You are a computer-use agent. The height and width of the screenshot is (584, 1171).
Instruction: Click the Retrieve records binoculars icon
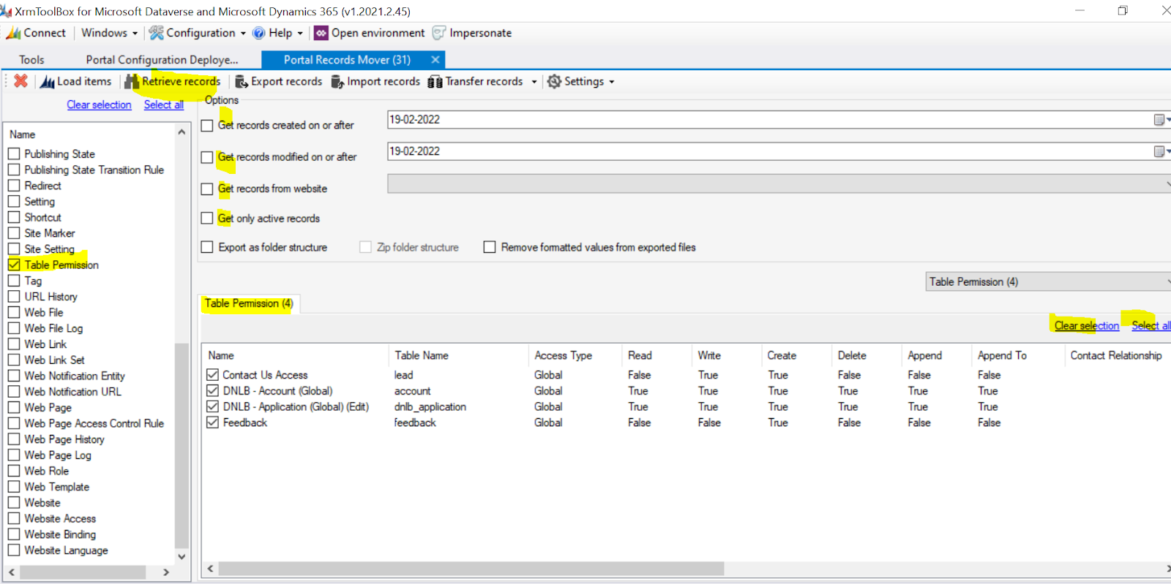tap(132, 82)
